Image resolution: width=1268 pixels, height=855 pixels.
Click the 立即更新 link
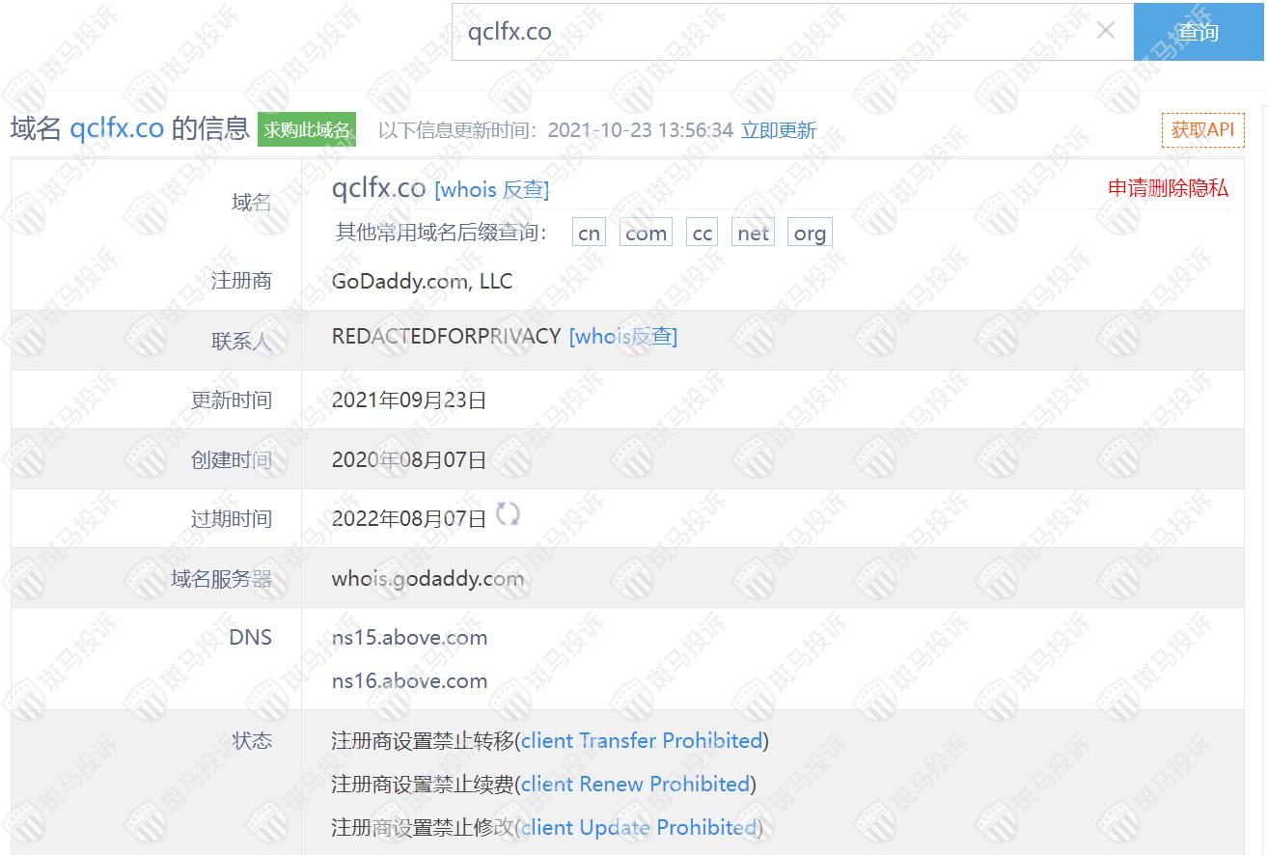(x=778, y=130)
